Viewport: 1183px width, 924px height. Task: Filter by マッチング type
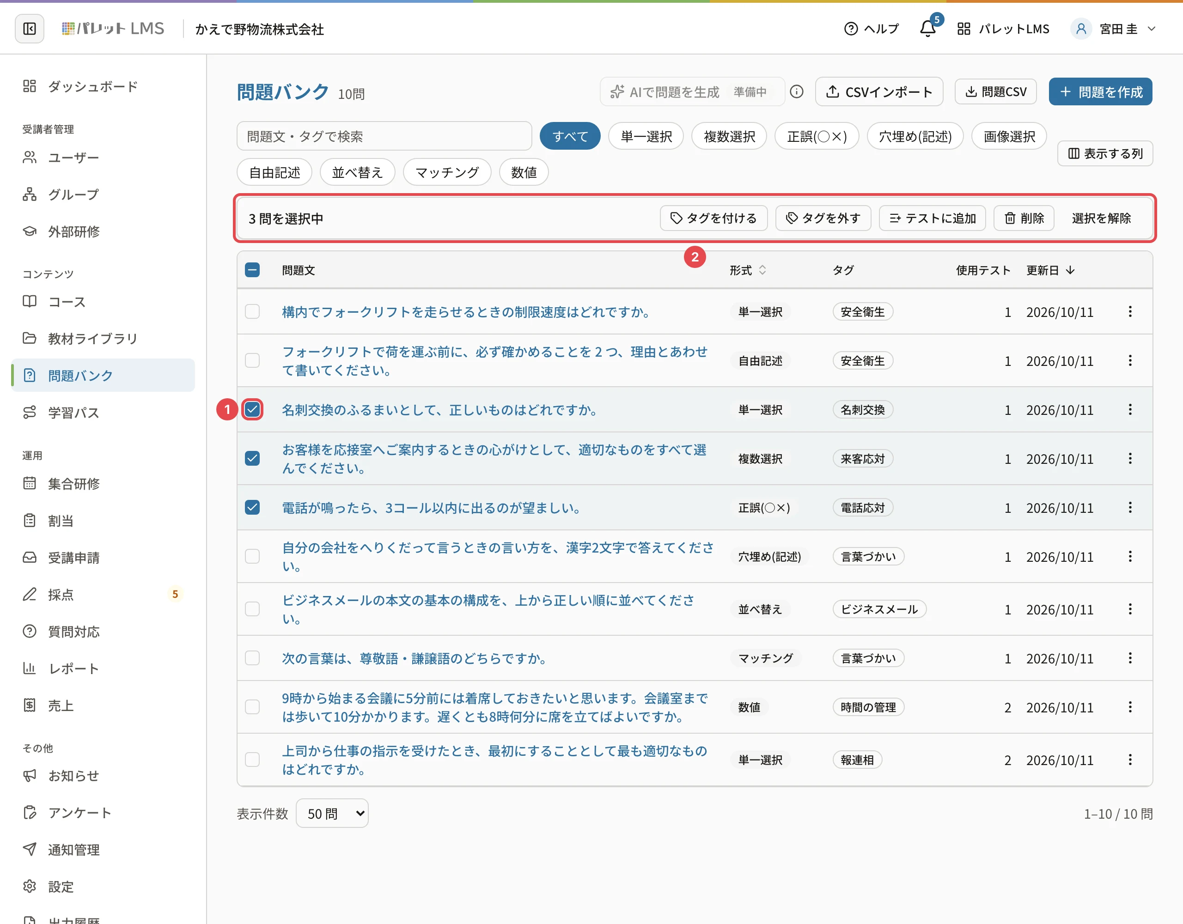pyautogui.click(x=447, y=172)
